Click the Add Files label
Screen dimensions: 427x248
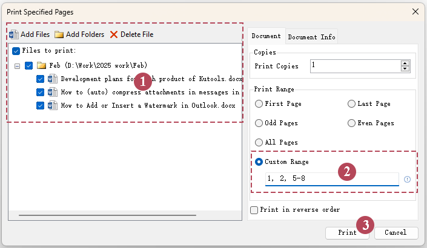click(x=35, y=34)
